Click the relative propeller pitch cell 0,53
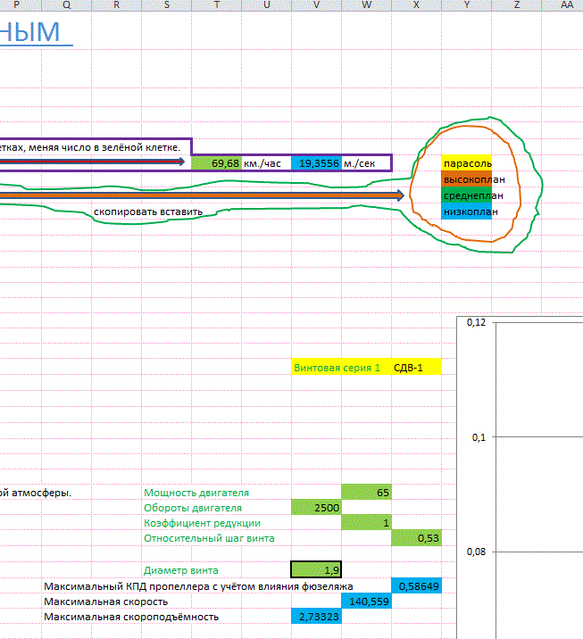 [416, 537]
